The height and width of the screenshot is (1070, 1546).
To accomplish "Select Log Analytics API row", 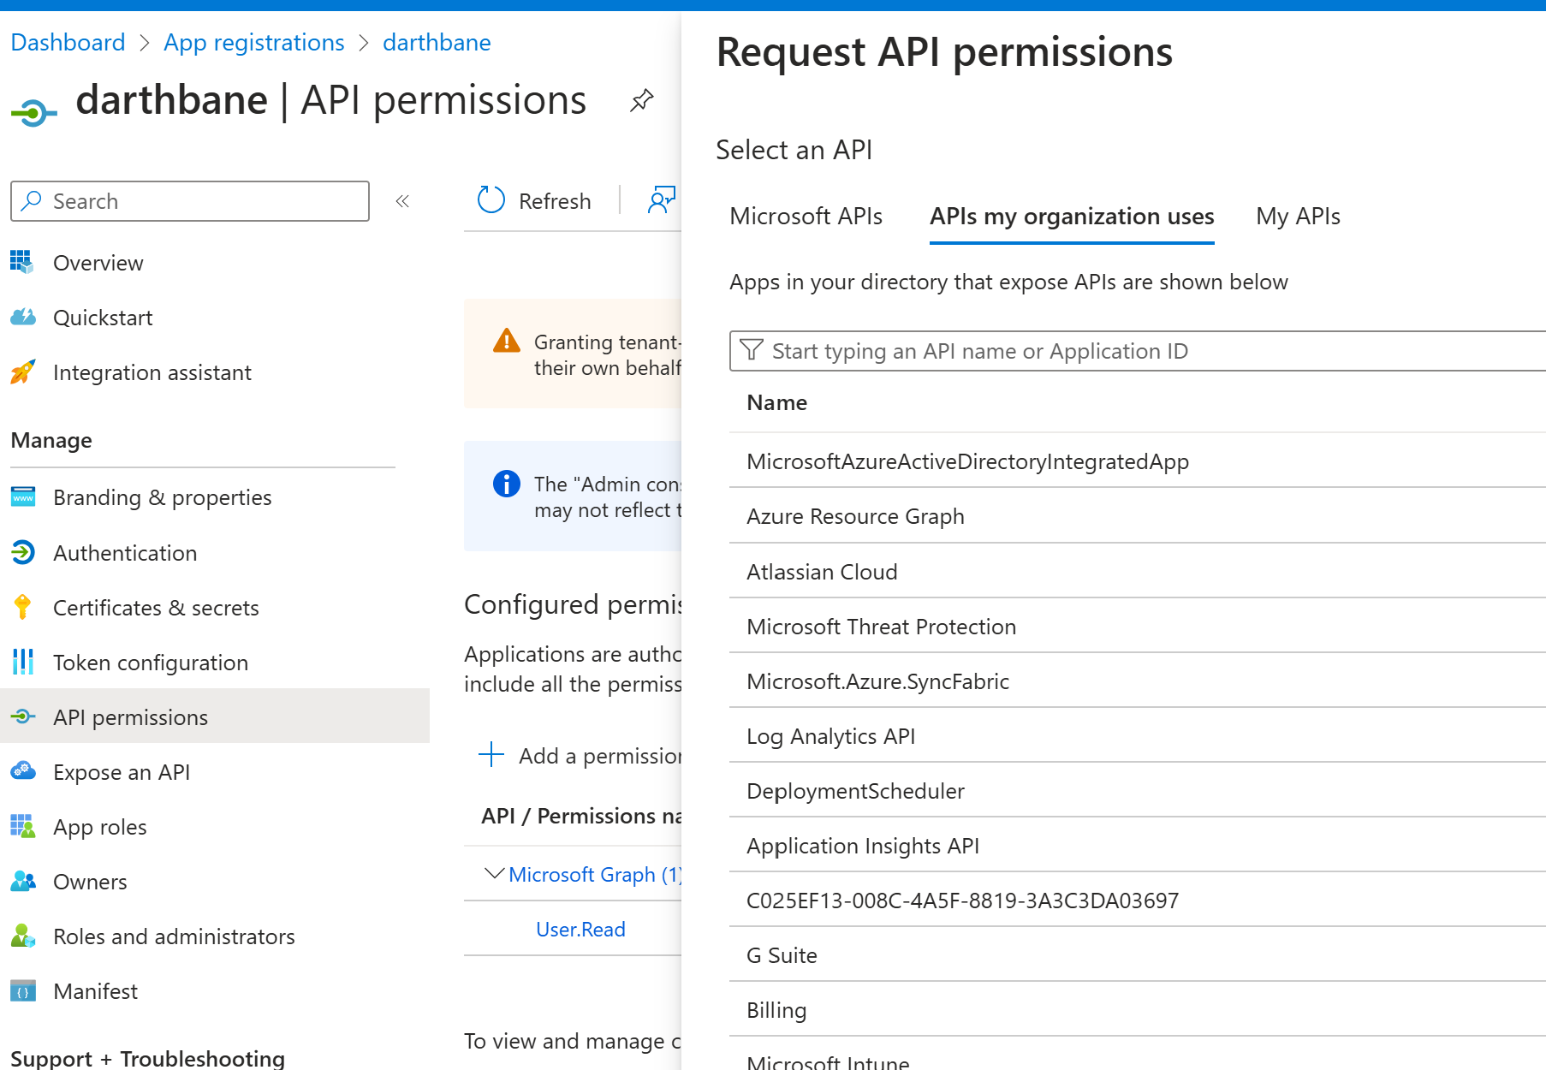I will click(1138, 735).
